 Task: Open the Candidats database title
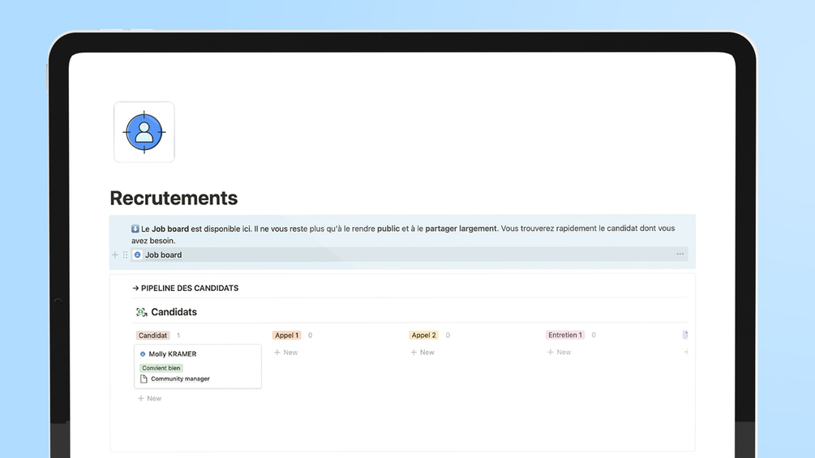(174, 312)
